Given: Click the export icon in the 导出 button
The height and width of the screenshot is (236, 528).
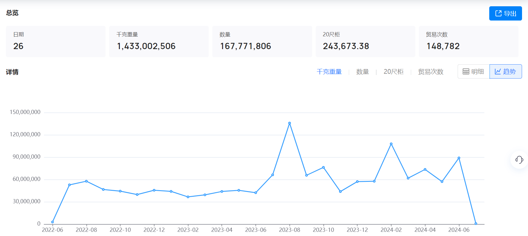Looking at the screenshot, I should [498, 13].
